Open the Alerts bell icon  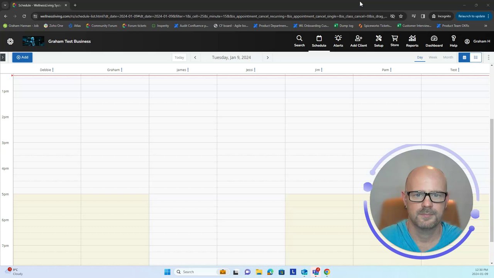tap(338, 41)
